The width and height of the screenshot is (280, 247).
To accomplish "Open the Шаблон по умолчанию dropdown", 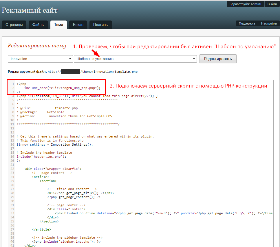I will point(135,59).
